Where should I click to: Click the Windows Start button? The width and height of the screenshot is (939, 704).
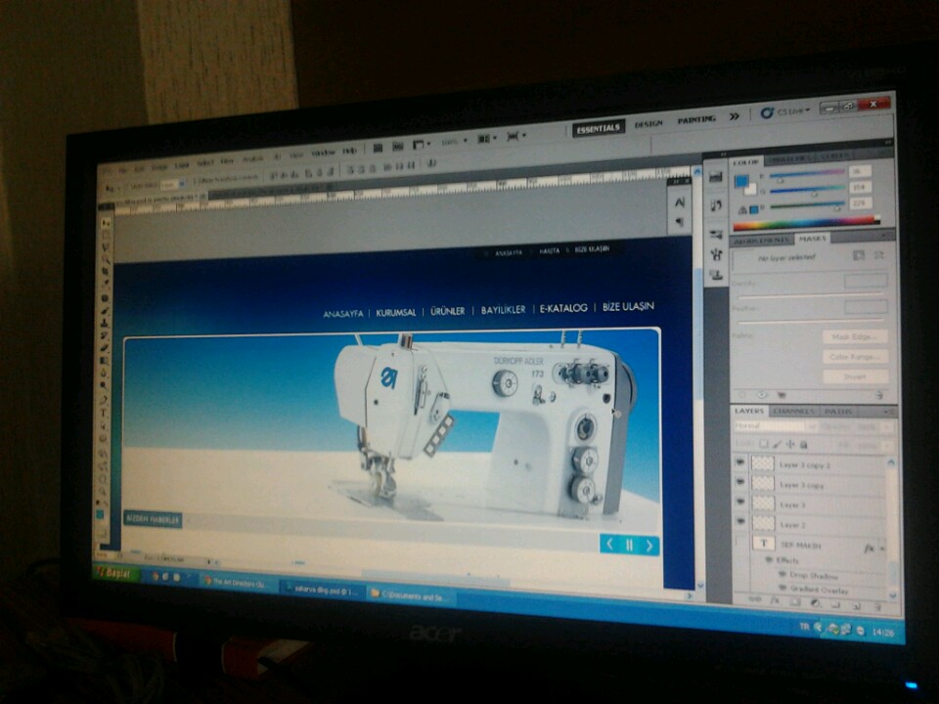[115, 574]
